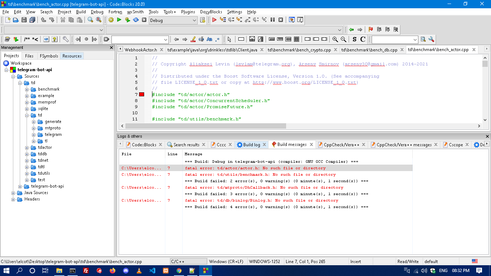
Task: Switch to the Build log tab
Action: tap(251, 144)
